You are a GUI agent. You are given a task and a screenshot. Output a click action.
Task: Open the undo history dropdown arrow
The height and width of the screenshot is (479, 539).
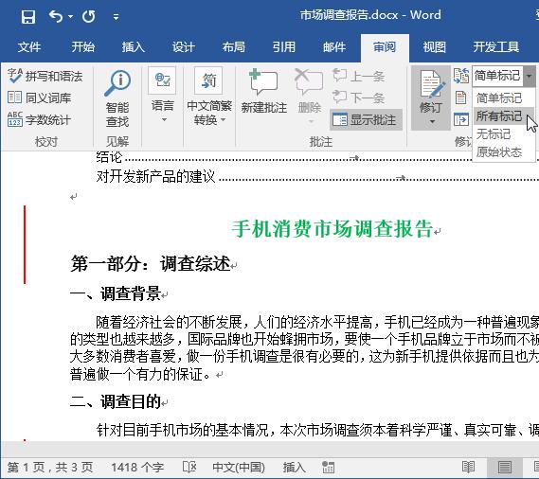(x=70, y=16)
